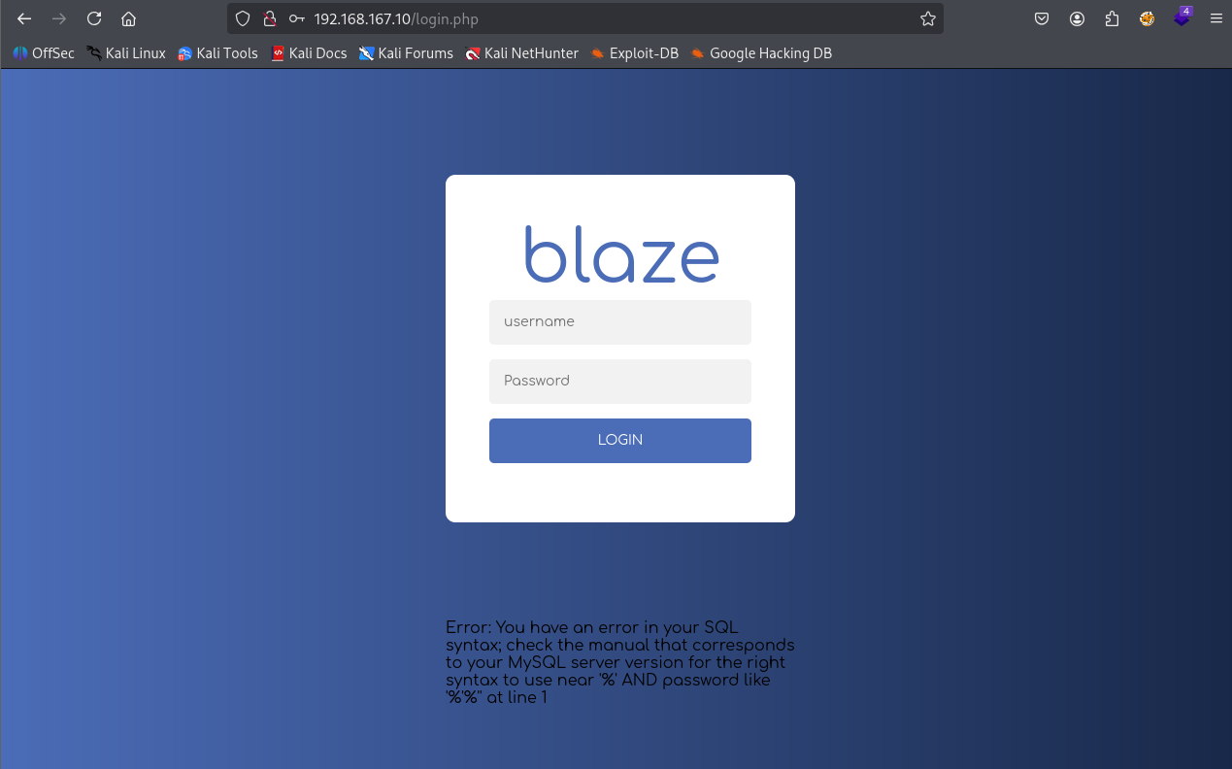Submit the form with LOGIN button

[620, 441]
